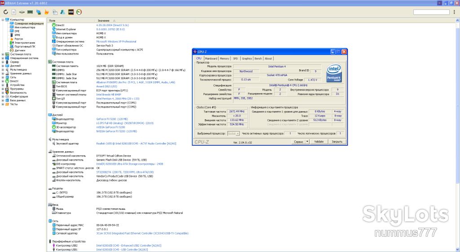Click the flat chip icon in toolbar
This screenshot has height=252, width=460.
22,12
